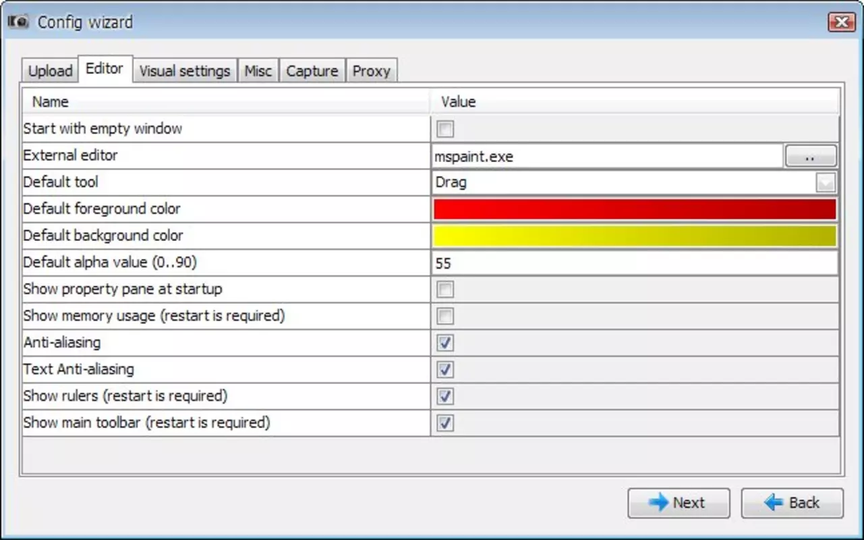The height and width of the screenshot is (540, 864).
Task: Click 'Default foreground color' label
Action: point(102,209)
